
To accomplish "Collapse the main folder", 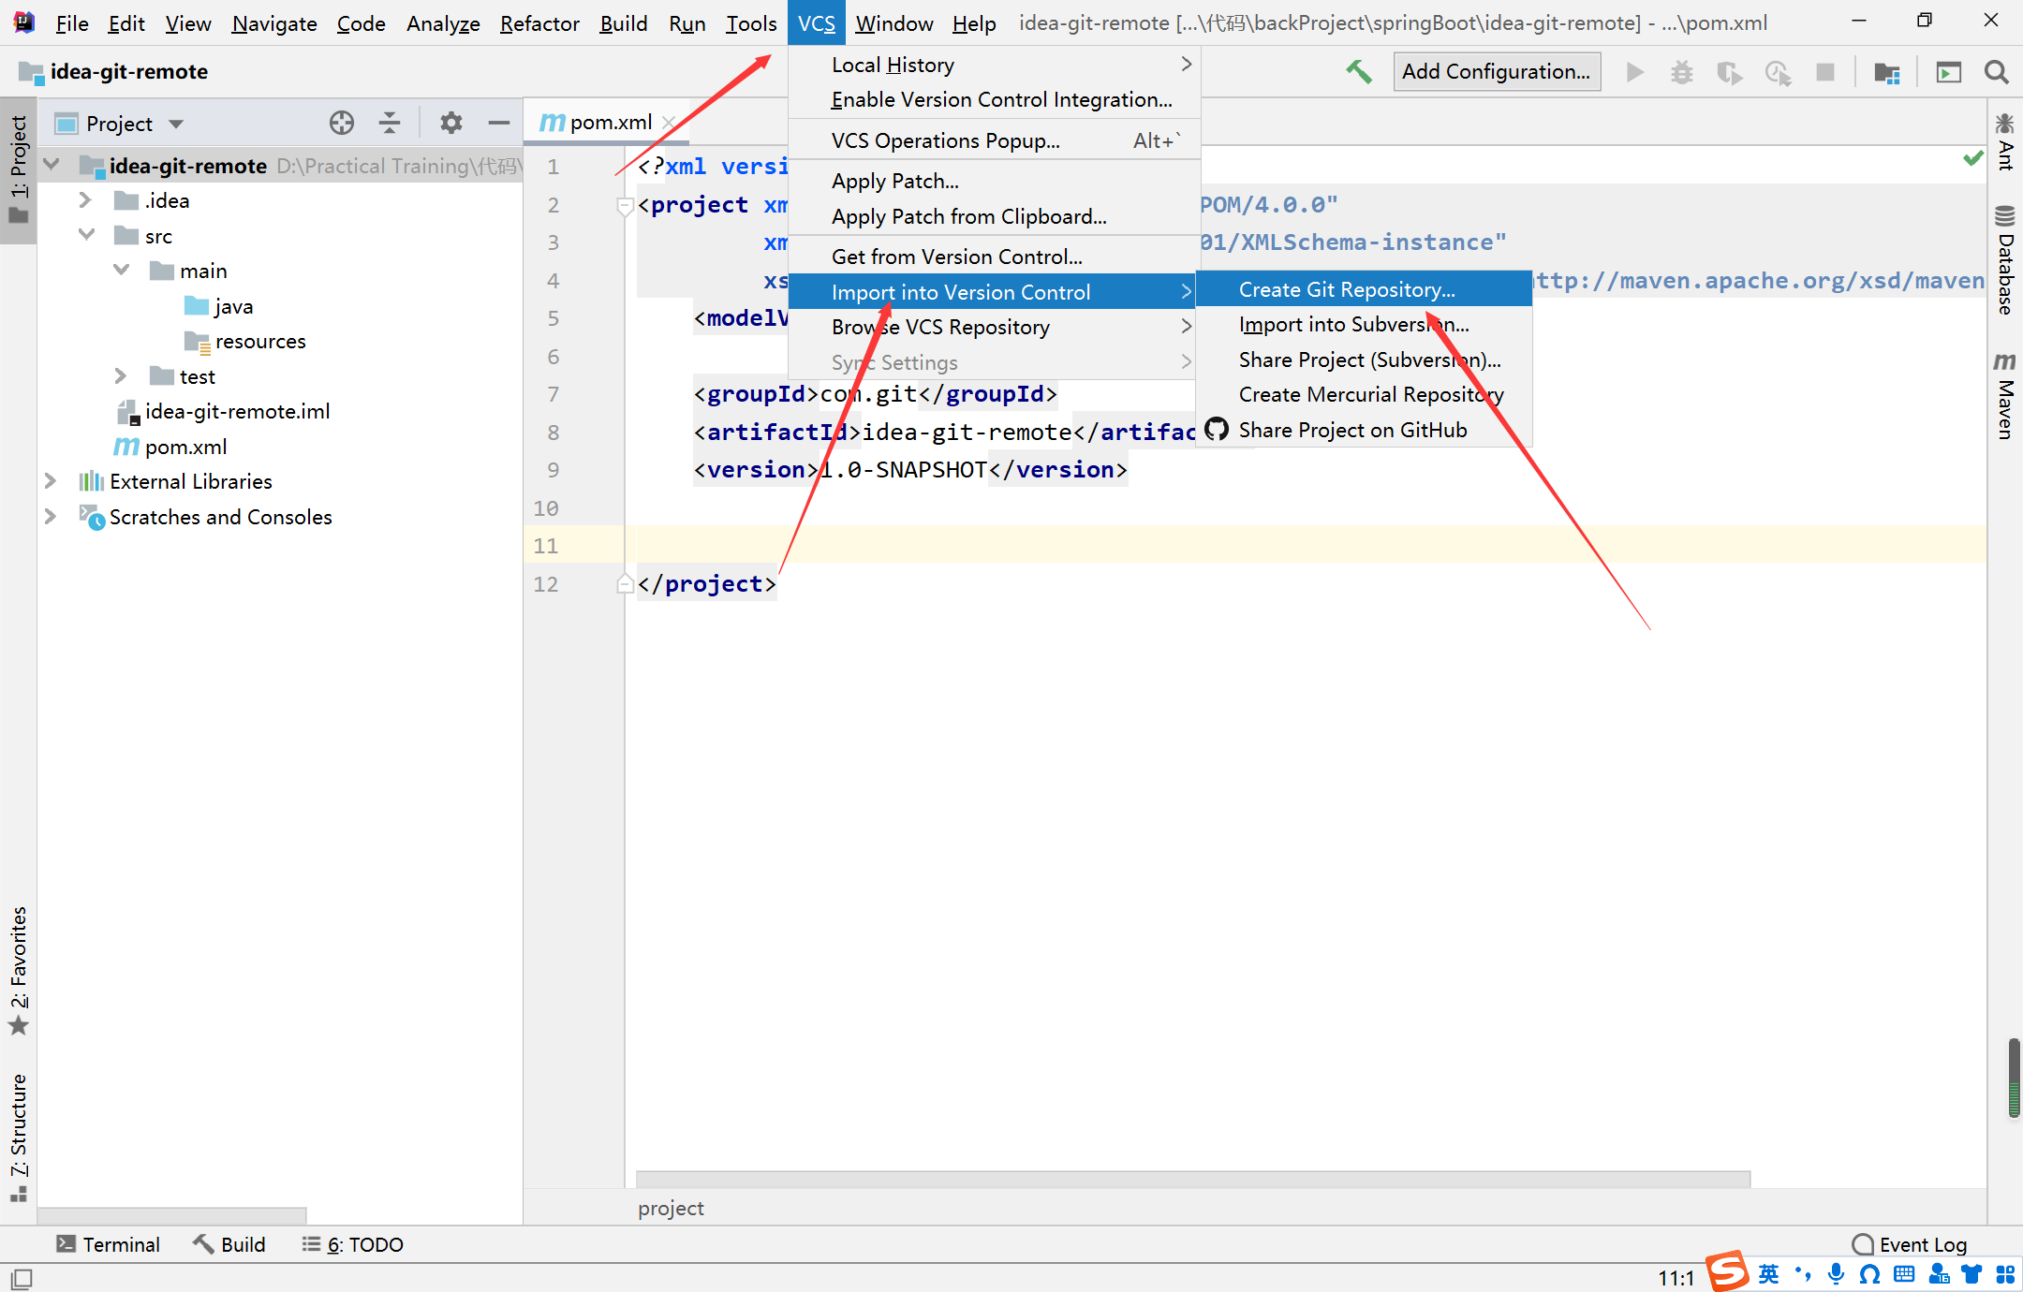I will (x=121, y=271).
